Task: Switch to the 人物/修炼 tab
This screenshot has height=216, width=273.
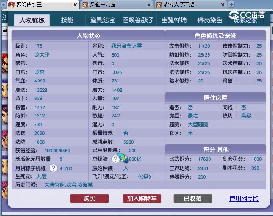Action: click(x=32, y=20)
